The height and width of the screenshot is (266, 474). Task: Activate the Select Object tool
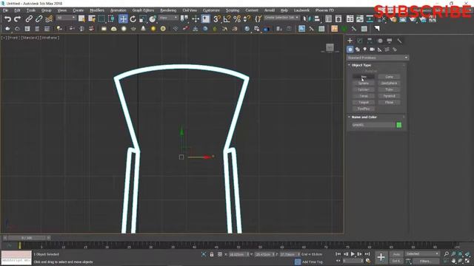coord(81,19)
